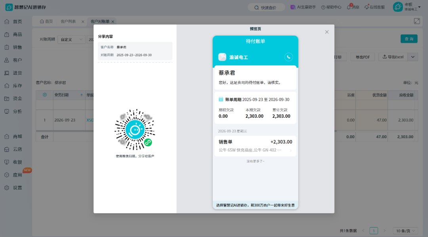Screen dimensions: 428x237
Task: Toggle fullscreen with the expand icon
Action: click(417, 21)
